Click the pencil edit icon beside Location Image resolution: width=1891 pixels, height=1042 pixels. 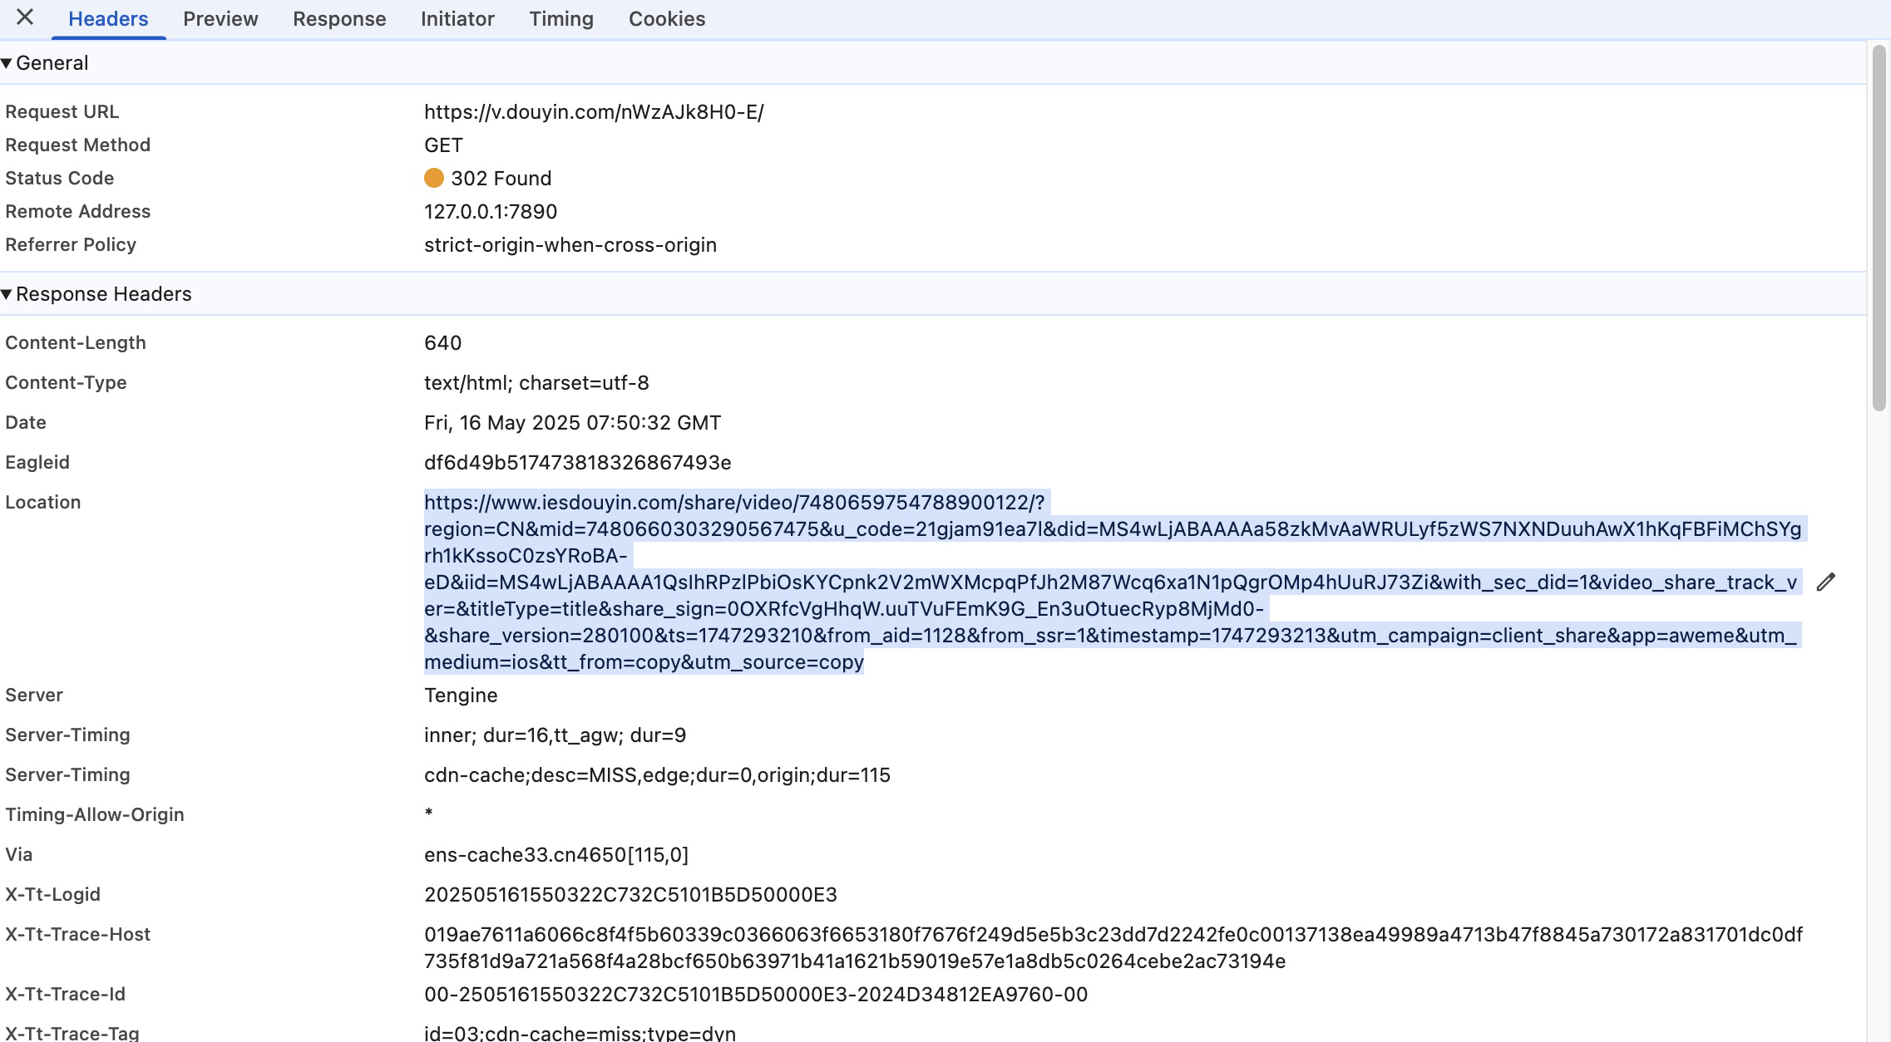pos(1825,582)
